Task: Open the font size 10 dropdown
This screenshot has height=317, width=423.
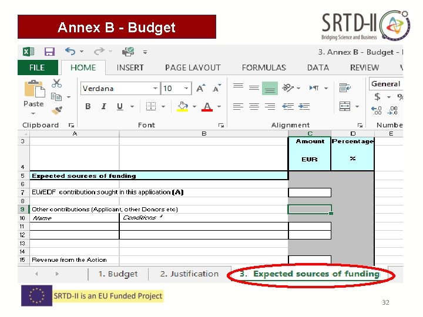Action: [x=186, y=89]
